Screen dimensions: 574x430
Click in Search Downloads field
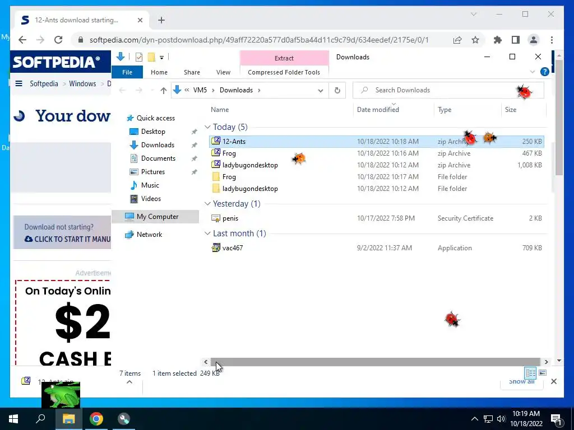(x=448, y=90)
